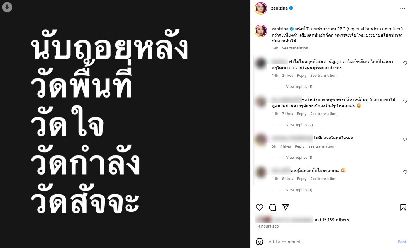Open the emoji picker in the comment box
The height and width of the screenshot is (248, 410).
pos(260,242)
